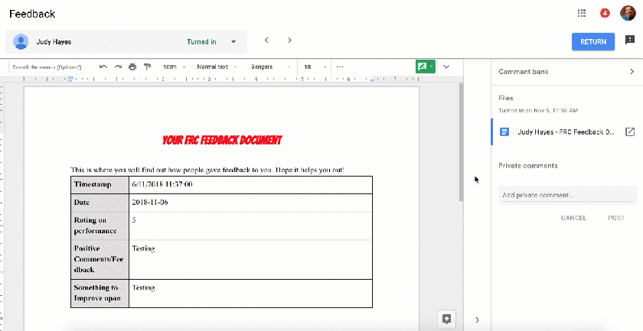Click the Add private comment field
The height and width of the screenshot is (331, 643).
coord(566,196)
